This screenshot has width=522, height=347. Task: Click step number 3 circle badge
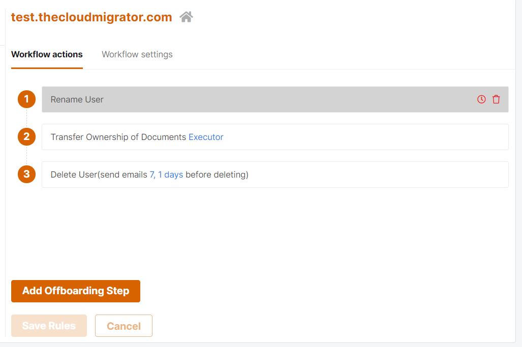[x=26, y=174]
